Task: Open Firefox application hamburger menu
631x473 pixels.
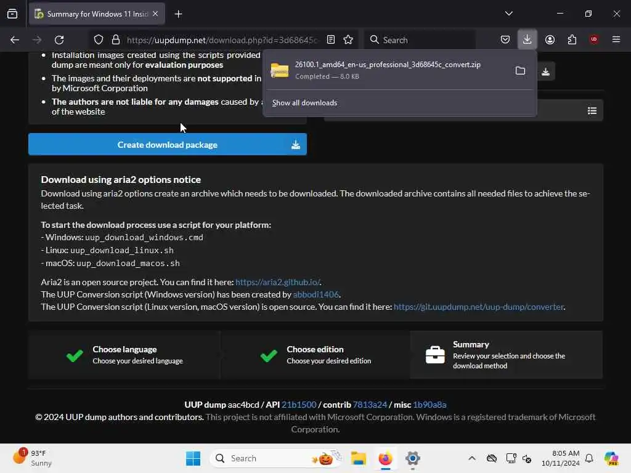Action: coord(616,39)
